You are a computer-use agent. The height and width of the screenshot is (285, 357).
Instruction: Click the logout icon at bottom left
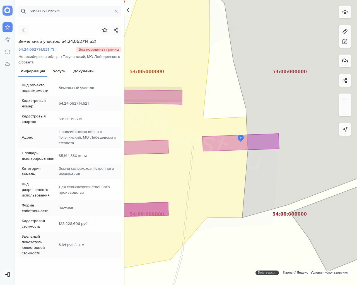(8, 274)
